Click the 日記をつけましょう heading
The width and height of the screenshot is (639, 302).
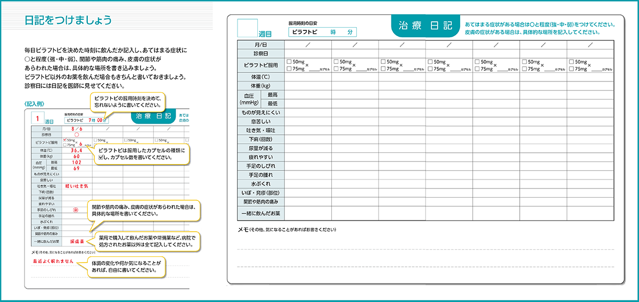pyautogui.click(x=68, y=21)
